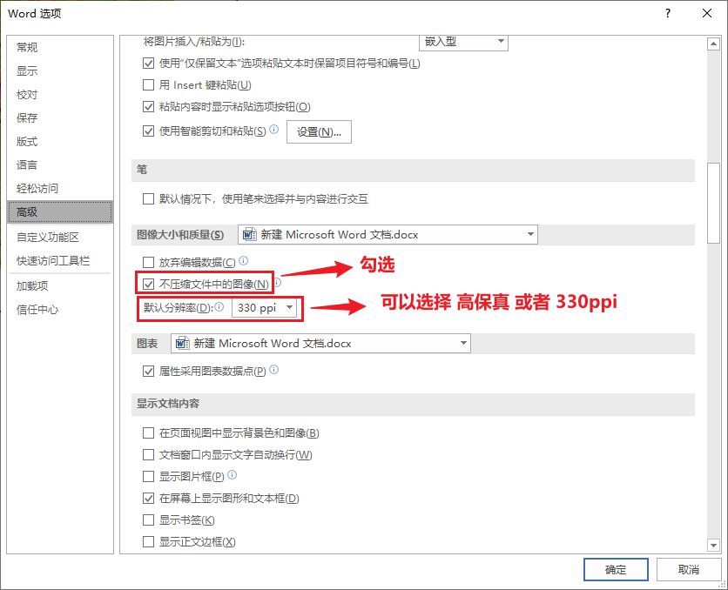Click the info icon next to 默认分辨率
The height and width of the screenshot is (590, 728).
219,306
